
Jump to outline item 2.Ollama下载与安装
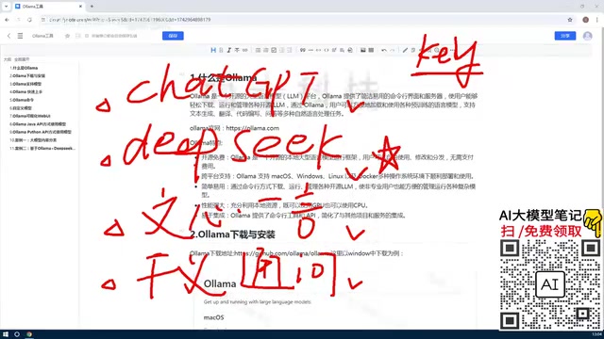pyautogui.click(x=27, y=75)
